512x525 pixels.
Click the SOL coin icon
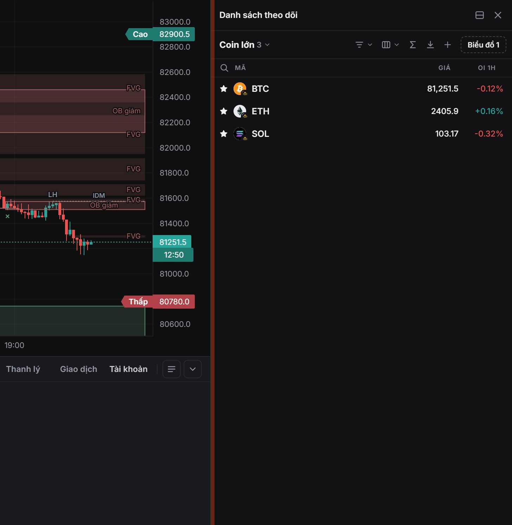click(240, 134)
